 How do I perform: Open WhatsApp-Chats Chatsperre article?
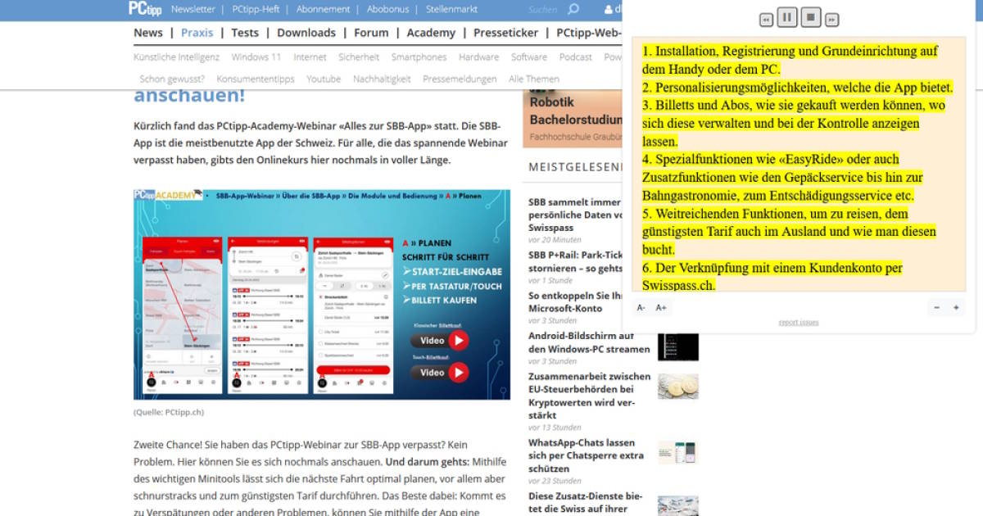587,455
